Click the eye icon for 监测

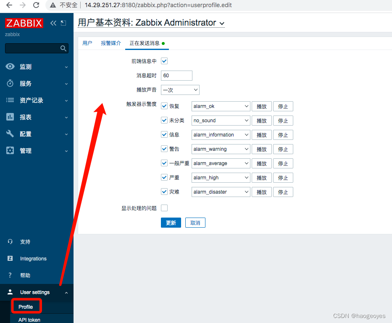pos(10,66)
